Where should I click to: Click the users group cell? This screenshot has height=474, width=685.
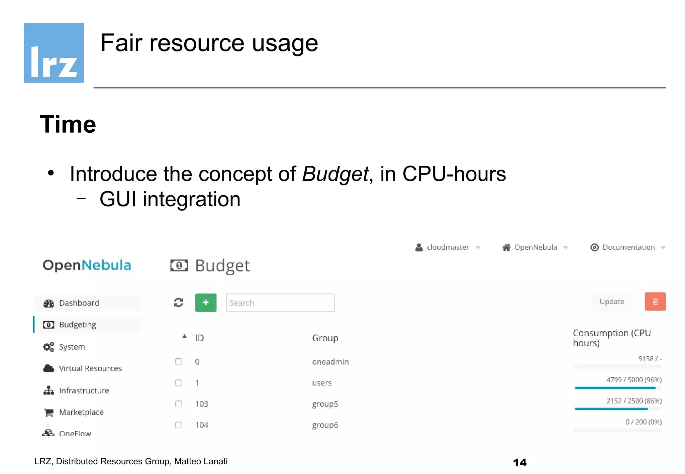322,383
